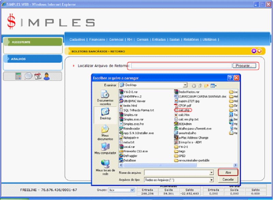
Task: Open Meu computador in the places bar
Action: 105,149
